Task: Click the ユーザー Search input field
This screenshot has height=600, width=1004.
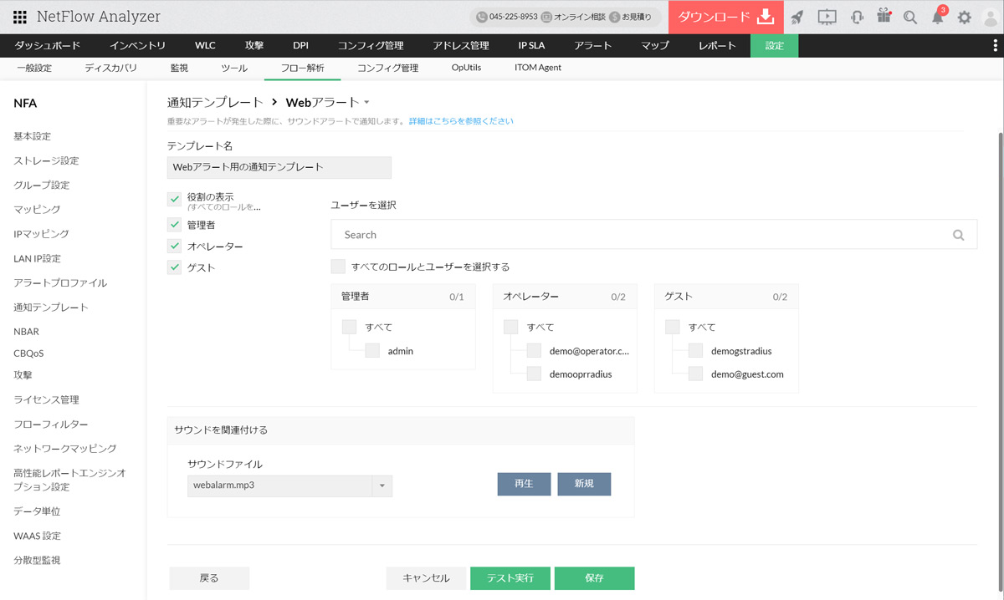Action: [644, 235]
